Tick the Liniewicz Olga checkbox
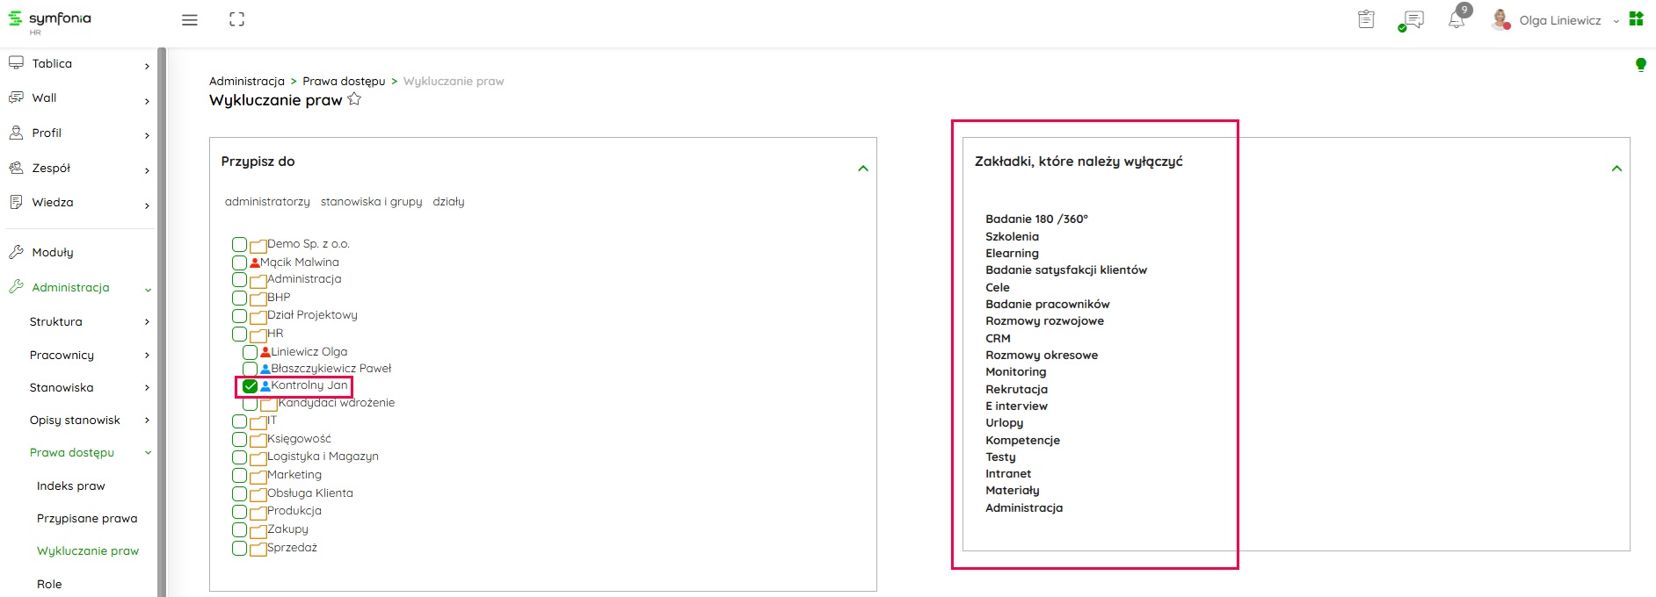 [x=251, y=352]
